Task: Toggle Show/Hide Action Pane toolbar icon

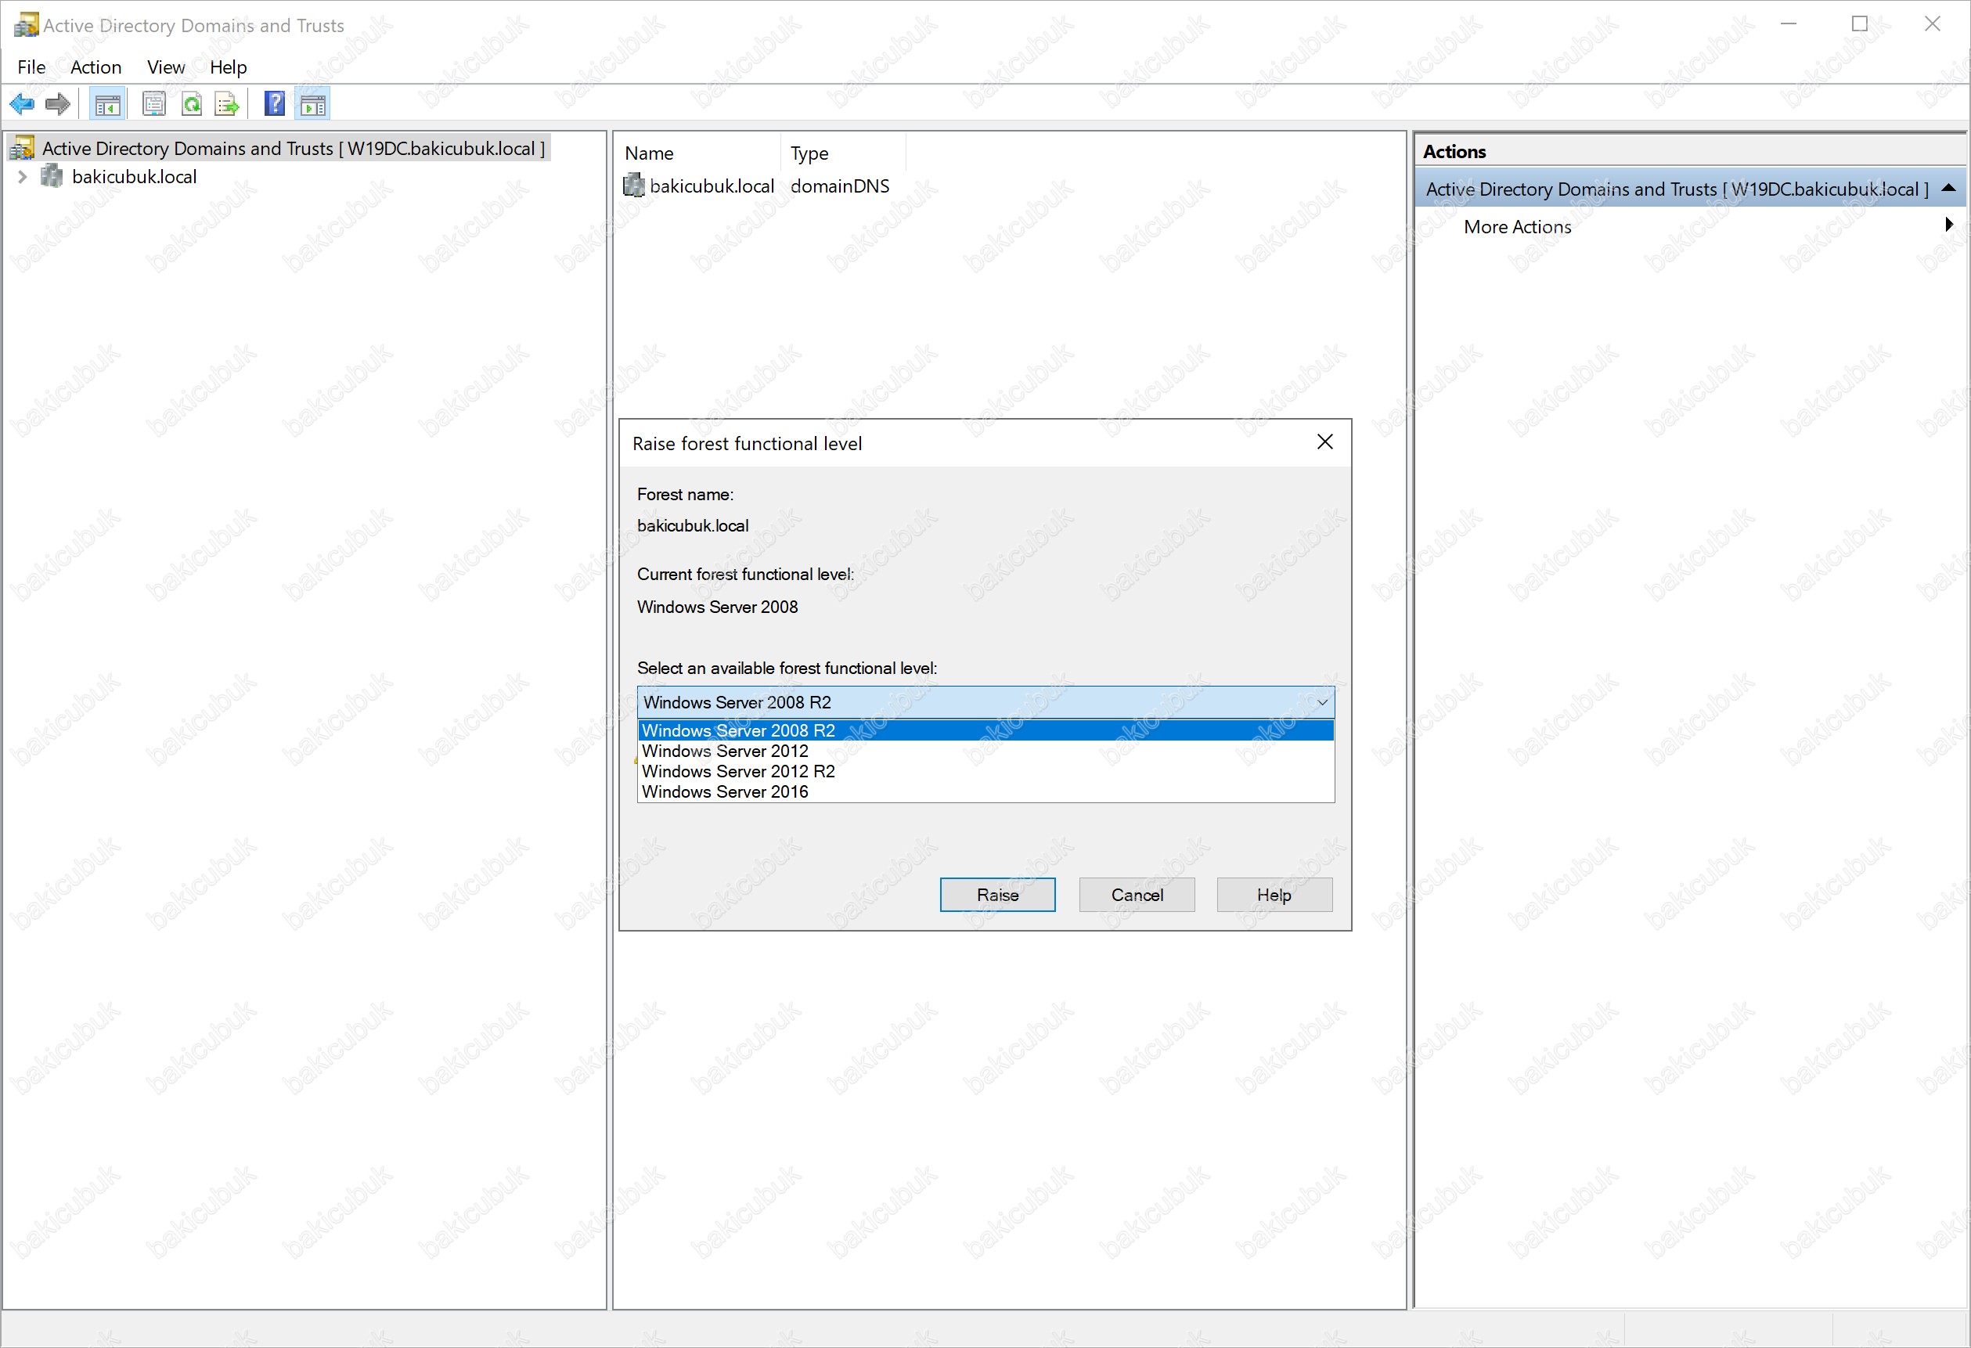Action: pos(313,104)
